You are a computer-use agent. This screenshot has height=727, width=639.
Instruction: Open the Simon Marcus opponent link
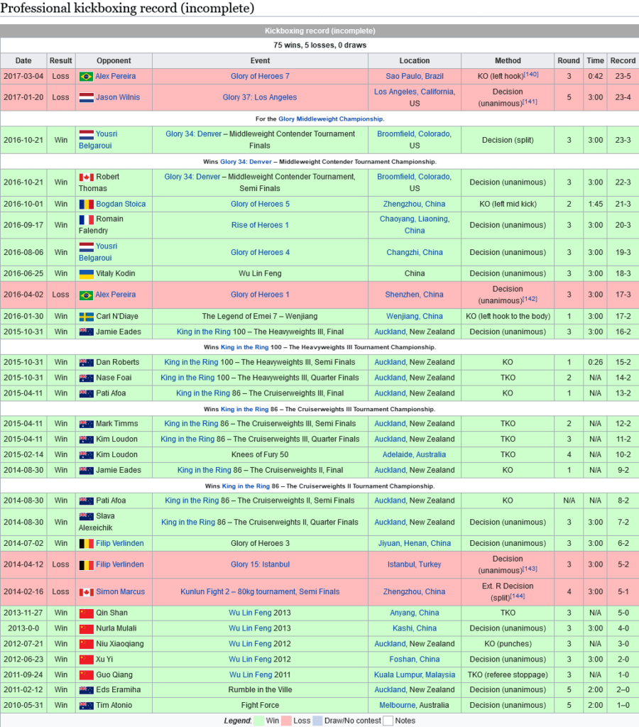click(x=121, y=592)
